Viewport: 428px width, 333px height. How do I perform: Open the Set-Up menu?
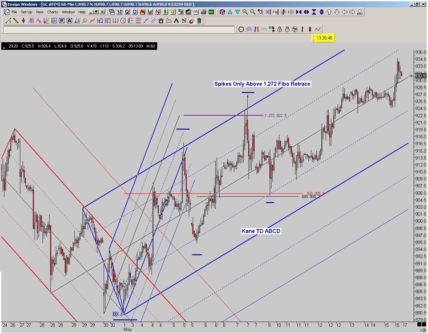(x=27, y=12)
